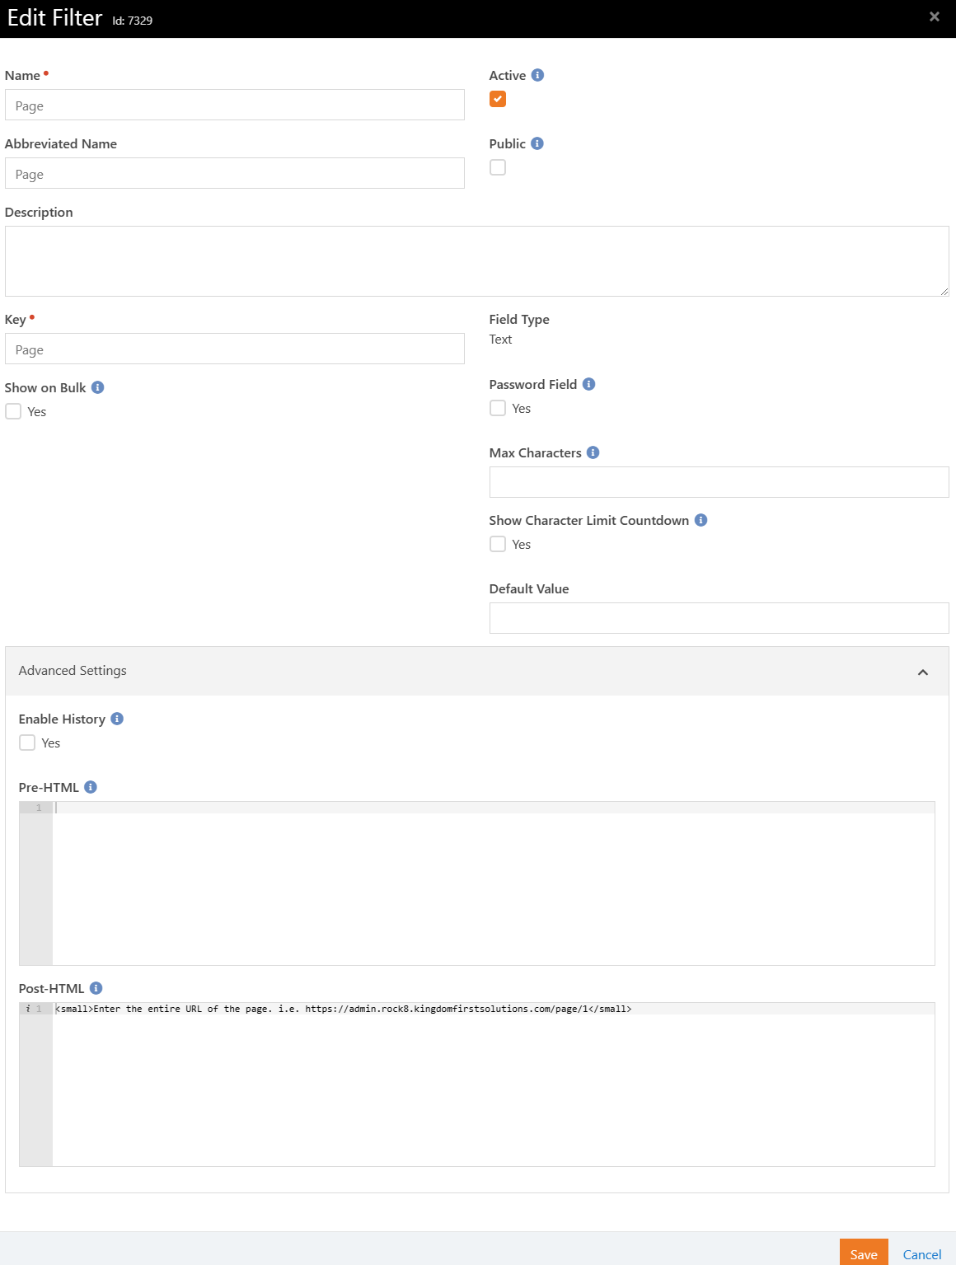This screenshot has width=956, height=1265.
Task: Click the Description resize grip handle
Action: (944, 292)
